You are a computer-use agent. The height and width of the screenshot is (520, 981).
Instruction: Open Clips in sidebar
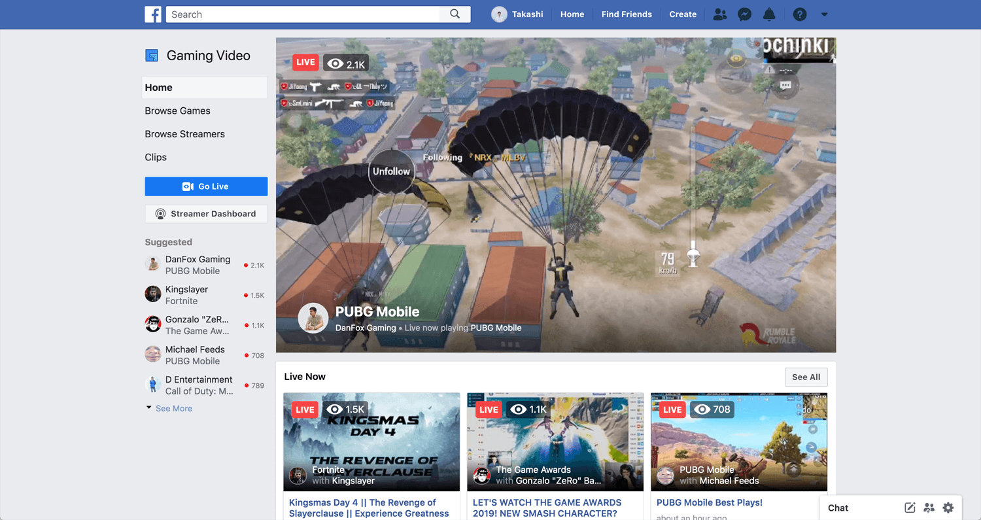156,157
